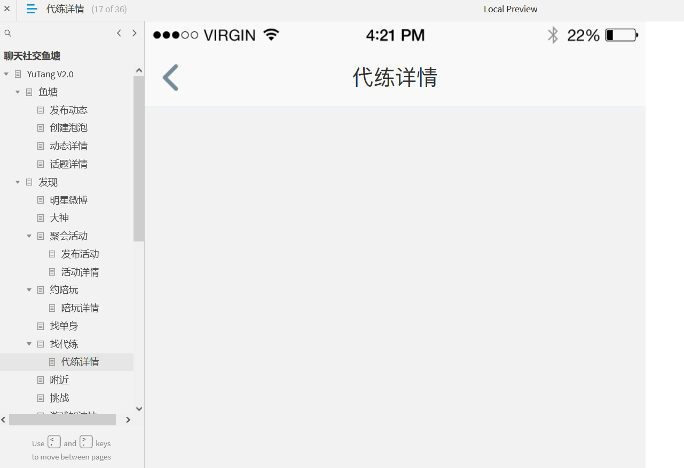
Task: Select the 活动详情 page
Action: (x=80, y=272)
